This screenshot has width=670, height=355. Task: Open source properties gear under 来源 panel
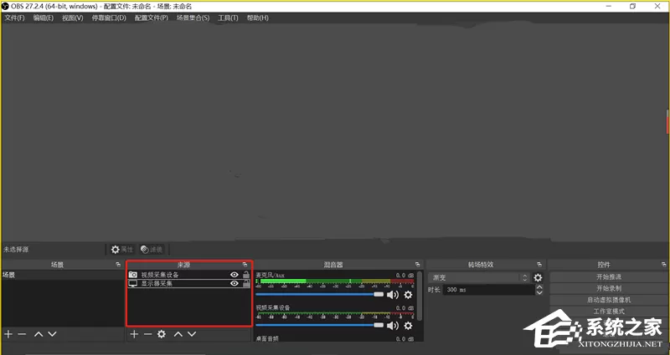[x=162, y=334]
